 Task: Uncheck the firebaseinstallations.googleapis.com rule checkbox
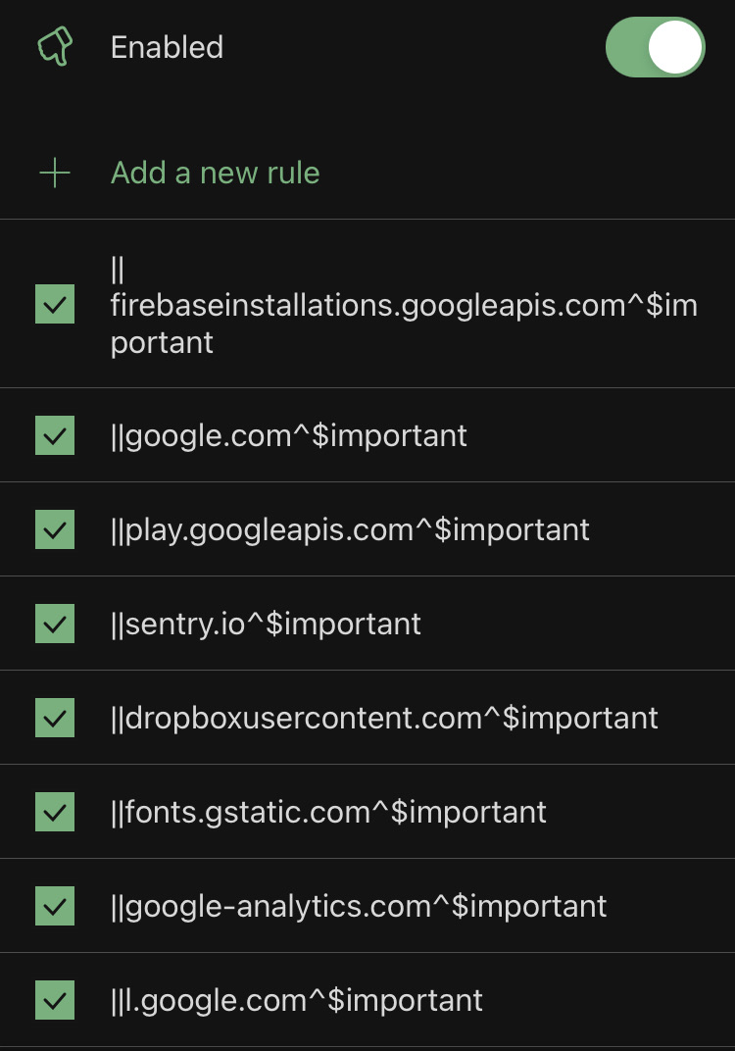pos(55,305)
